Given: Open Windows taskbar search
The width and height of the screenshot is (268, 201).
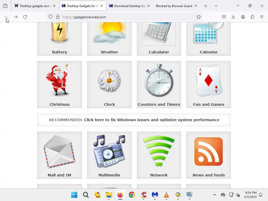Looking at the screenshot, I should (x=86, y=195).
